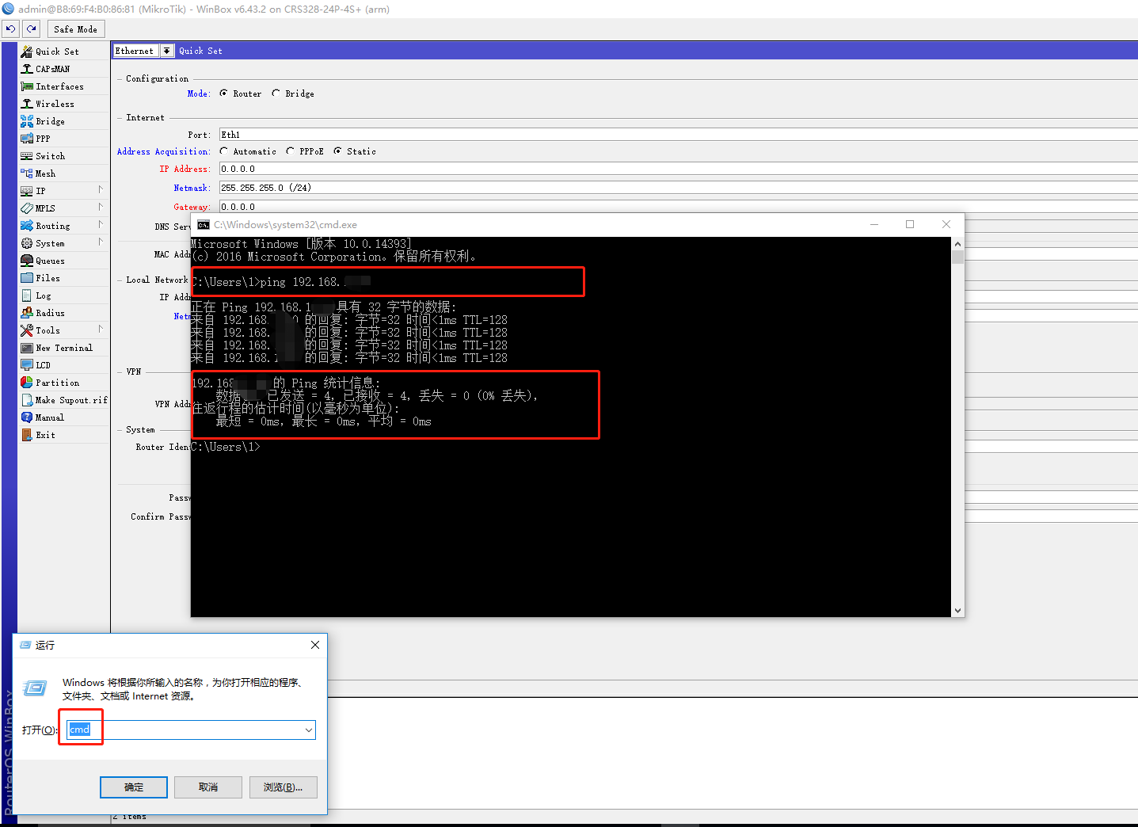
Task: Open the Radius sidebar icon
Action: tap(27, 313)
